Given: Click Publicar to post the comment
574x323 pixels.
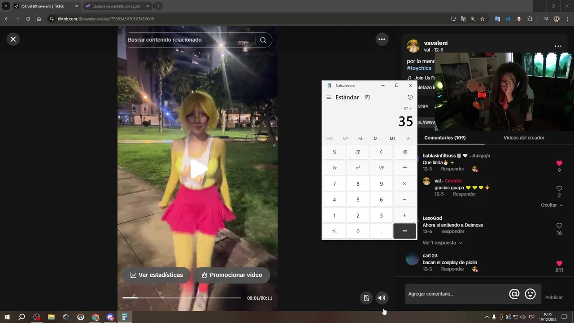Looking at the screenshot, I should click(554, 297).
